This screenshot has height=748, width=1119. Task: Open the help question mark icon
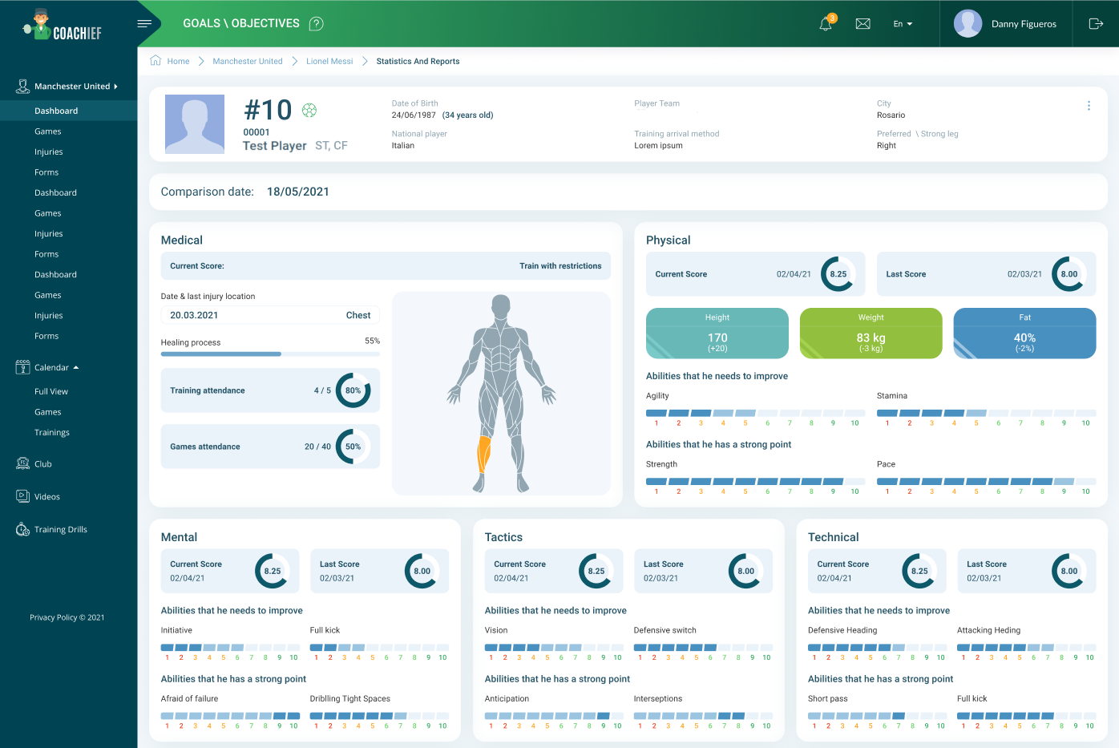[x=317, y=24]
